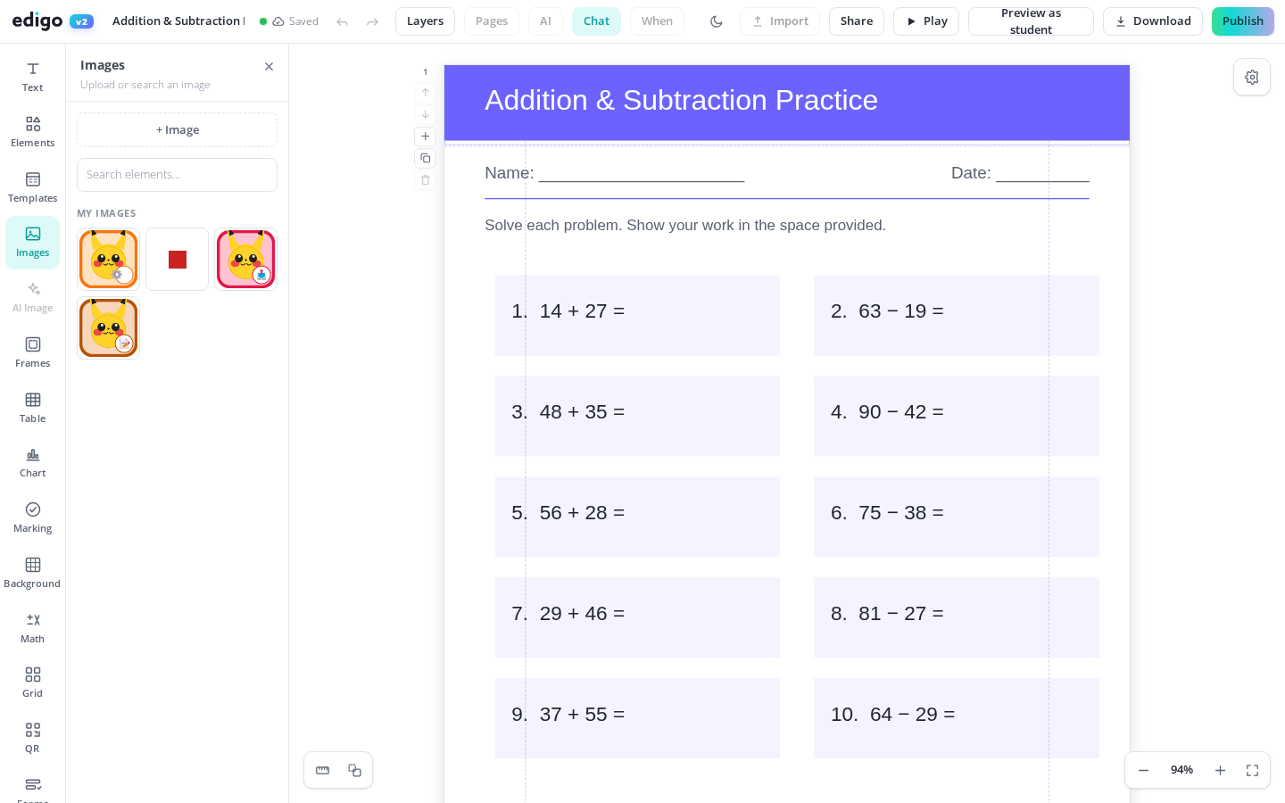The height and width of the screenshot is (803, 1285).
Task: Select the red square image thumbnail
Action: click(177, 260)
